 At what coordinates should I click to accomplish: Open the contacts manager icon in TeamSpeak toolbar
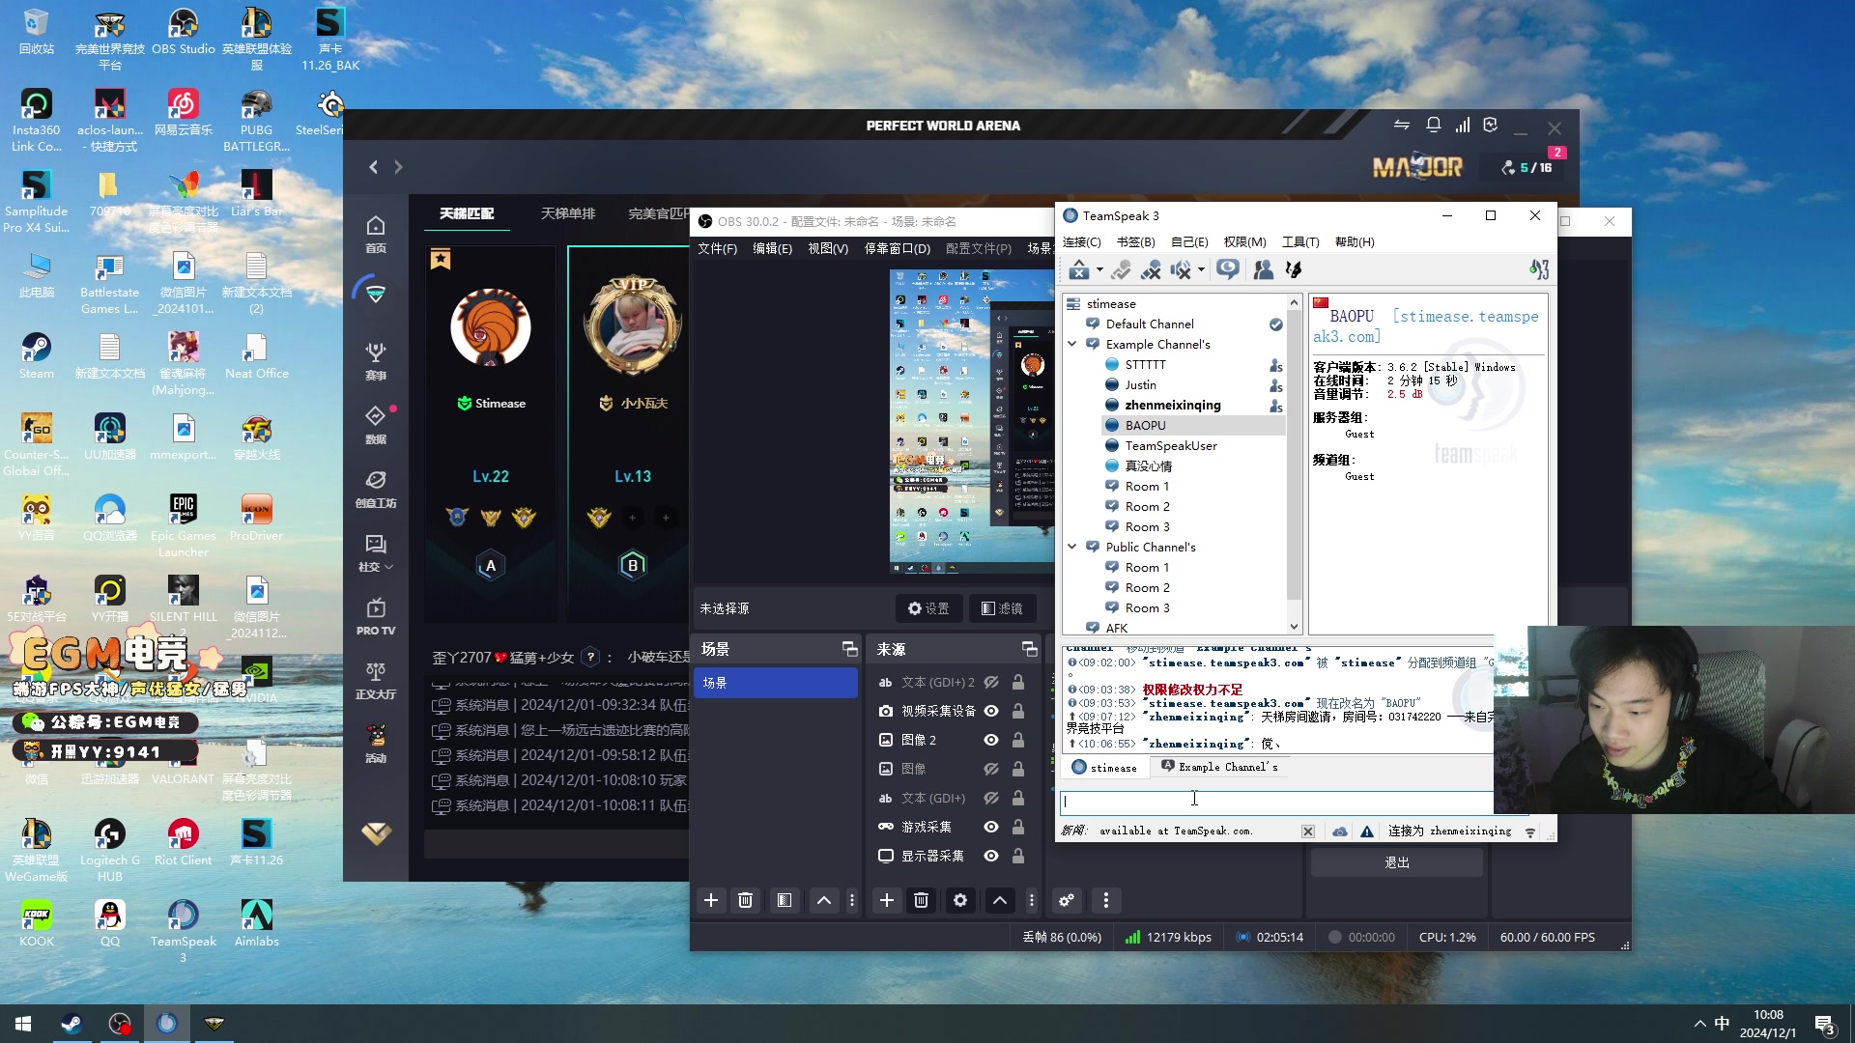pos(1263,270)
